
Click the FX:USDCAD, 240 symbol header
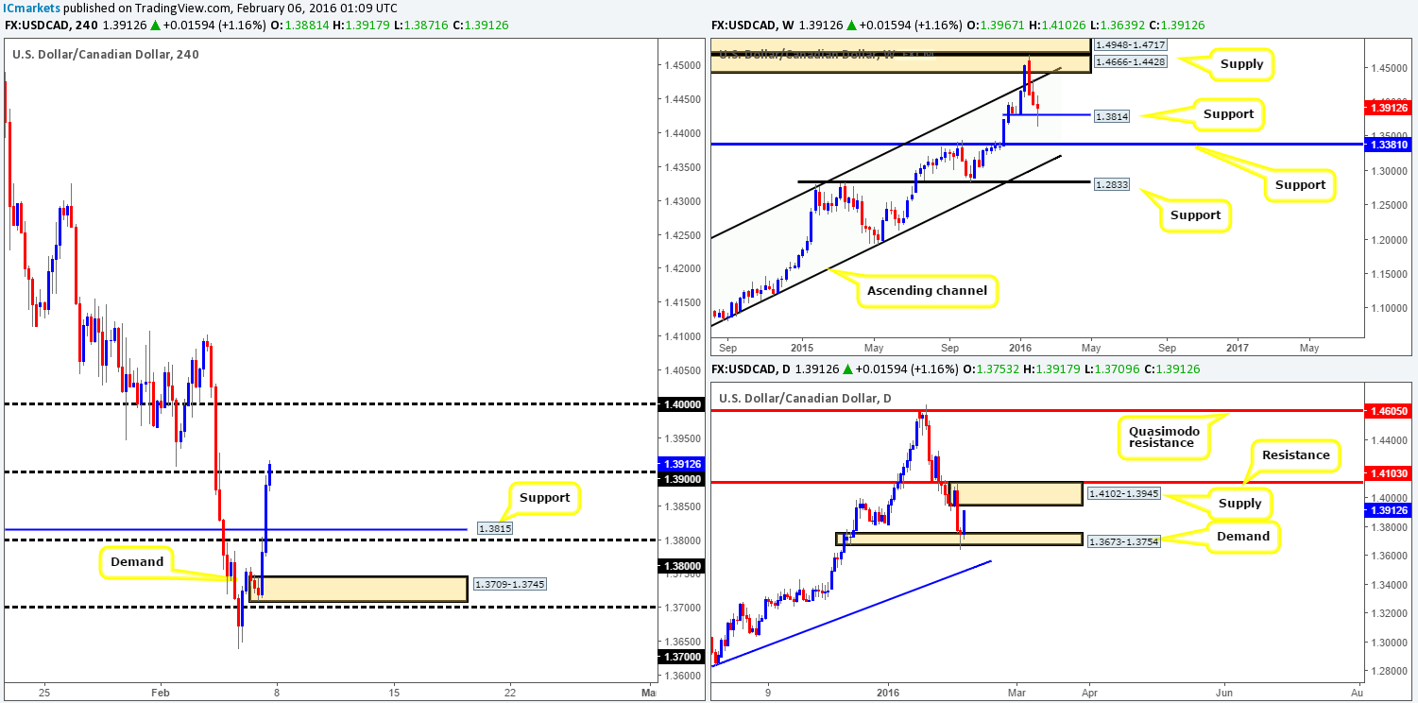(53, 25)
